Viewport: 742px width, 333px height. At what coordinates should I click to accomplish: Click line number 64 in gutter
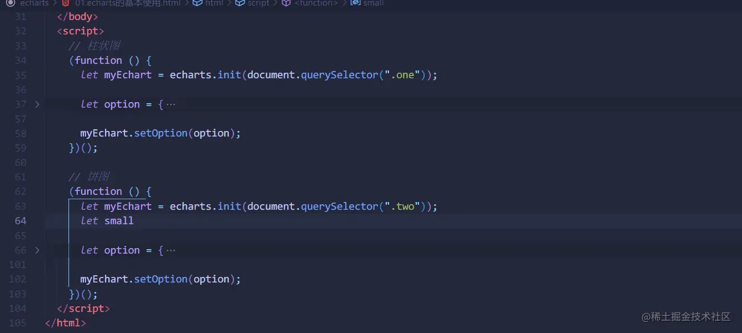point(21,221)
